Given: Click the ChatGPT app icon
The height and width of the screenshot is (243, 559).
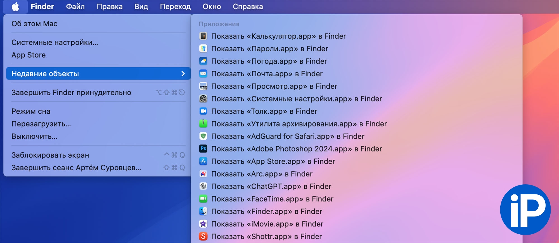Looking at the screenshot, I should click(x=203, y=186).
